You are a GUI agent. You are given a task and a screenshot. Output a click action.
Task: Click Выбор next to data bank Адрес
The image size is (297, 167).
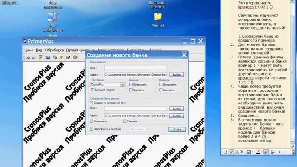point(176,75)
